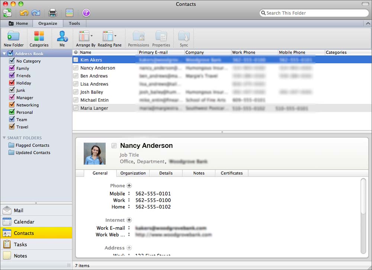Change the Work E-mail label type

pyautogui.click(x=129, y=228)
